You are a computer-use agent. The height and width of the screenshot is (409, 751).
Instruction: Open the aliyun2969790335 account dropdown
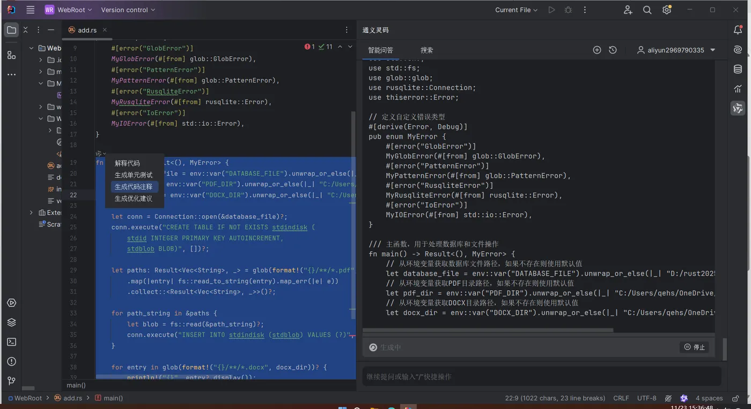[x=676, y=50]
